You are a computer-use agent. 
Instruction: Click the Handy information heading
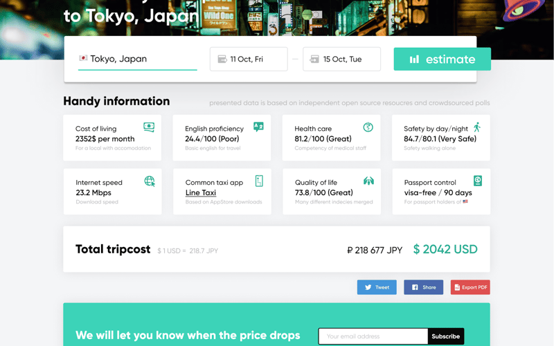[116, 101]
